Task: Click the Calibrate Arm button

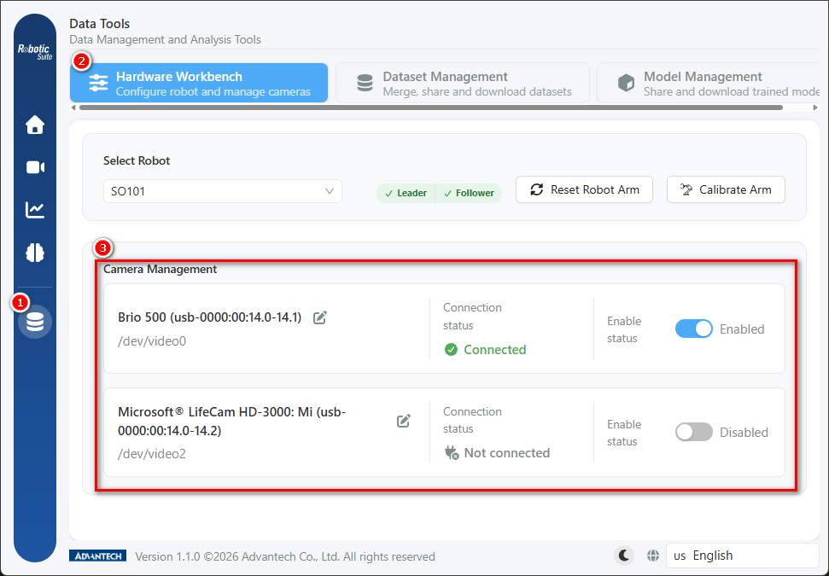Action: coord(726,189)
